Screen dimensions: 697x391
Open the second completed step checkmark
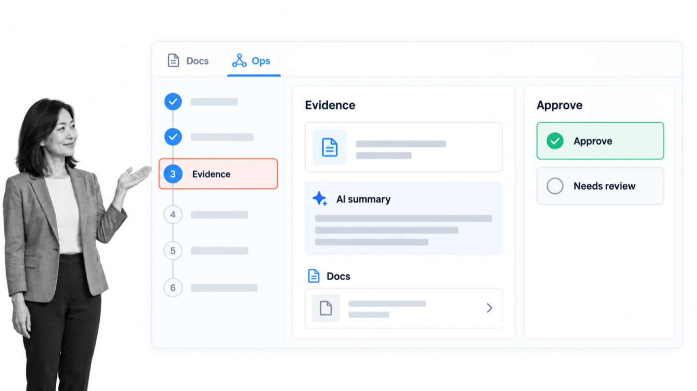coord(173,137)
